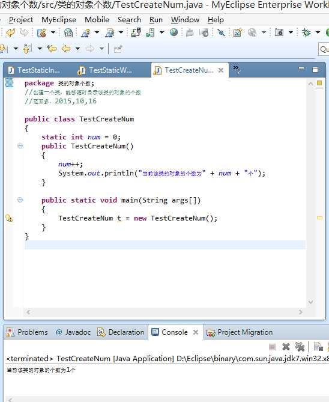Click the green bug Debug icon
The height and width of the screenshot is (402, 329).
306,32
